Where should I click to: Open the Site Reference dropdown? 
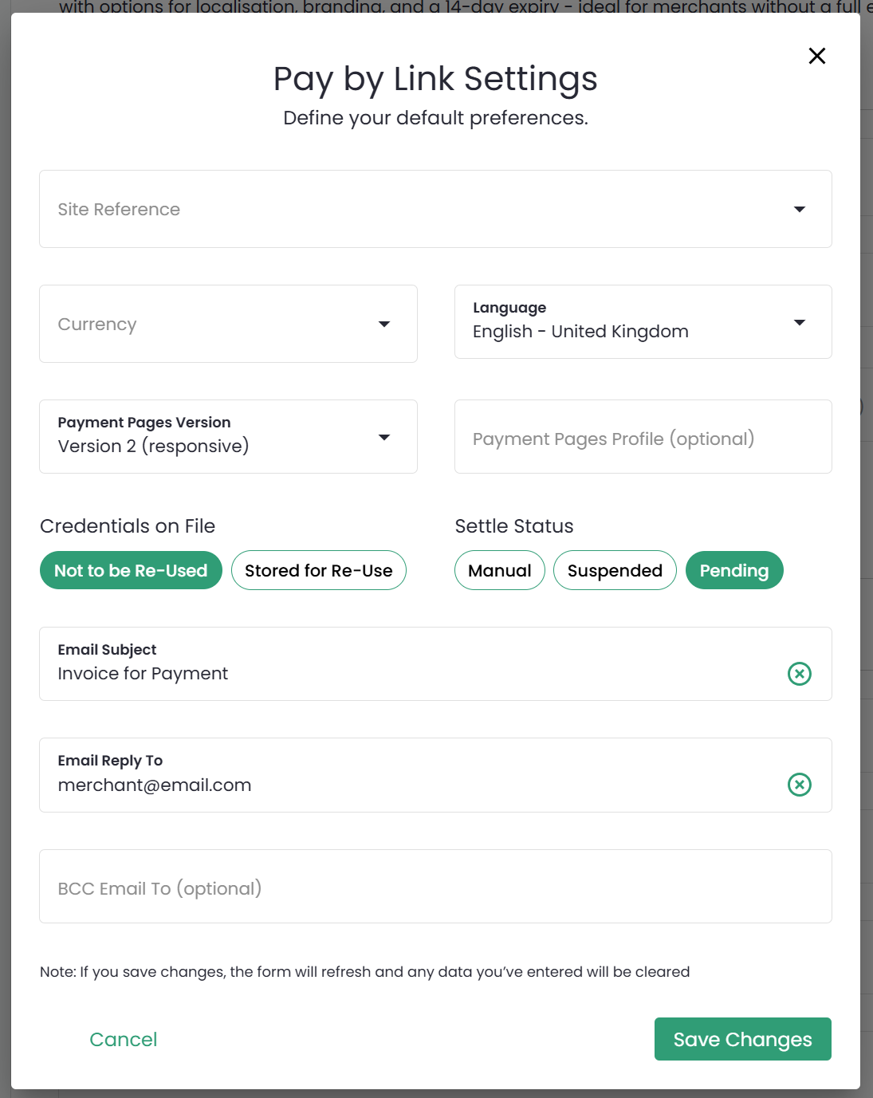pyautogui.click(x=799, y=209)
